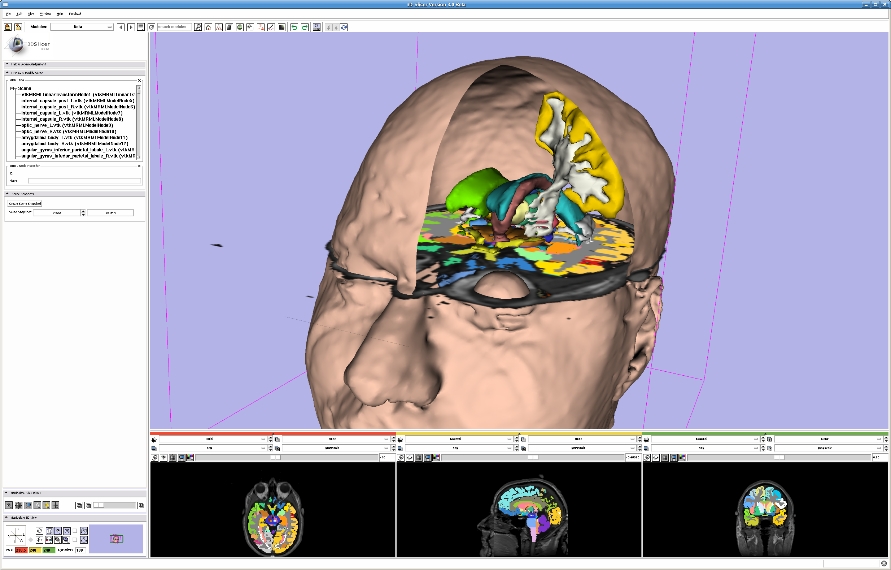Open the Feedback menu

point(75,14)
